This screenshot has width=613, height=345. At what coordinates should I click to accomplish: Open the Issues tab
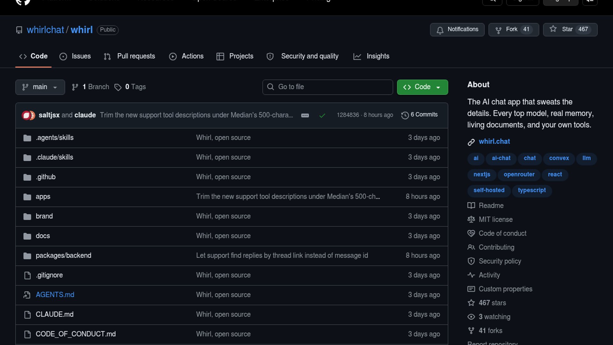(75, 56)
